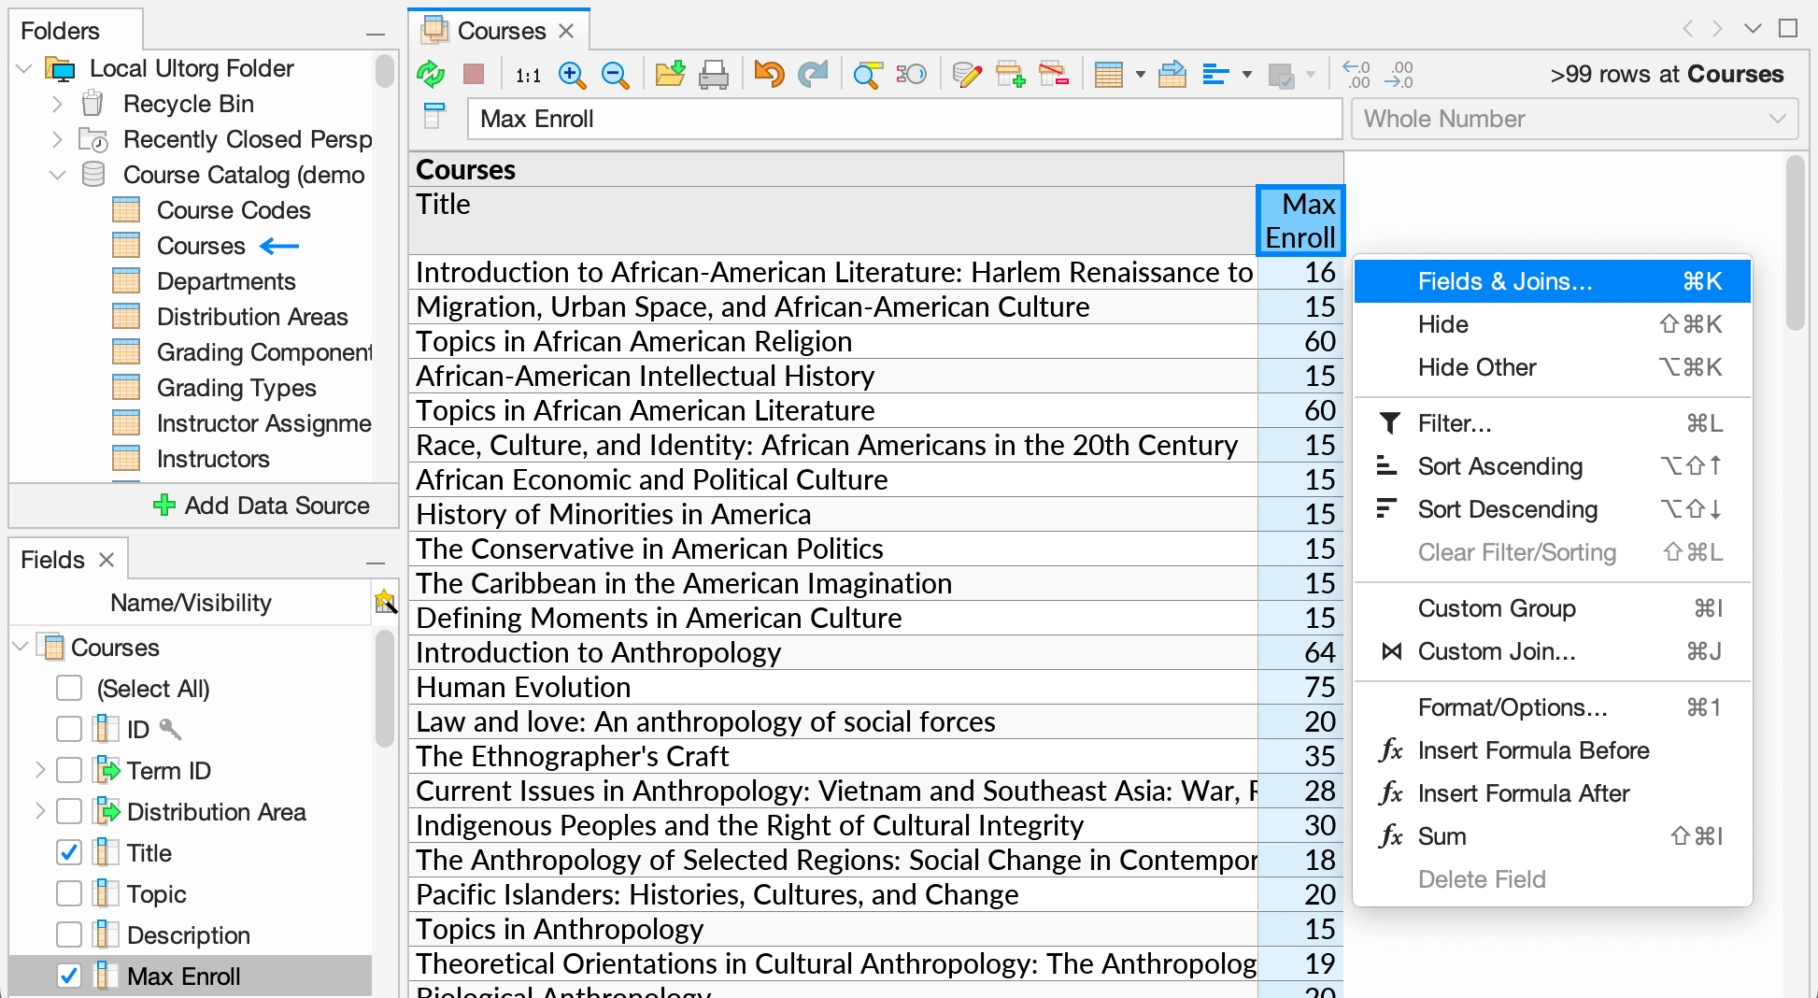Choose Fields & Joins in the context menu
Viewport: 1818px width, 998px height.
[1504, 280]
